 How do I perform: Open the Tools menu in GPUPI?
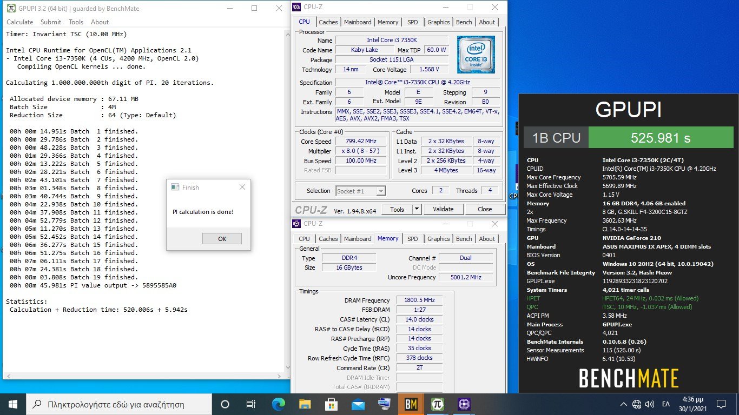click(76, 22)
